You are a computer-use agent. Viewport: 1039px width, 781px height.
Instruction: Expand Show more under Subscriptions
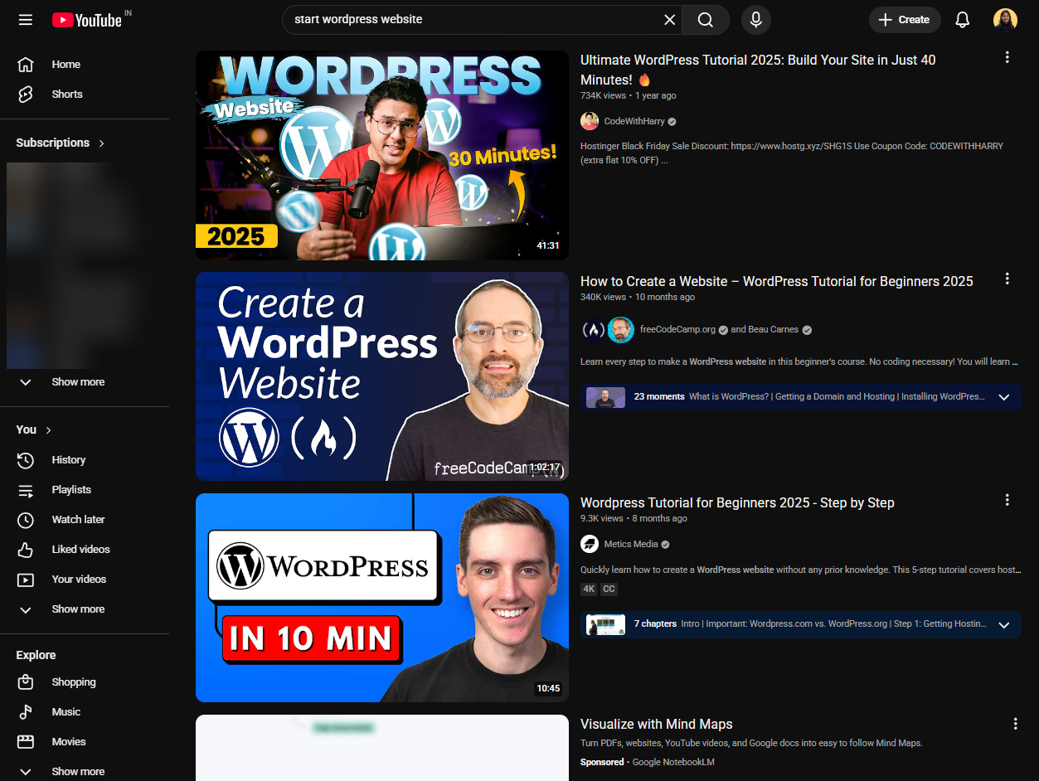point(78,382)
